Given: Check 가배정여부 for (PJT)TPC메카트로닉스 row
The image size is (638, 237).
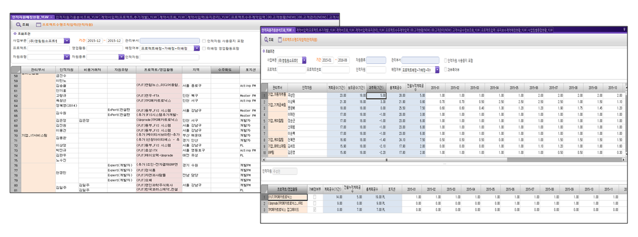Looking at the screenshot, I should pos(315,196).
